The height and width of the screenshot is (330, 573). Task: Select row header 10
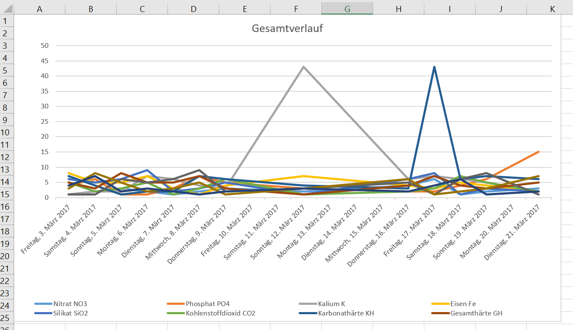[7, 132]
